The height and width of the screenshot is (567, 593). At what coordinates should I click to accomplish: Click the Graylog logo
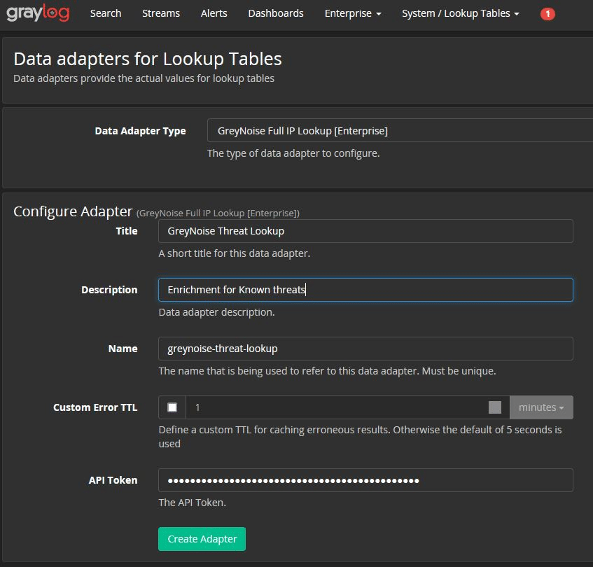[39, 13]
